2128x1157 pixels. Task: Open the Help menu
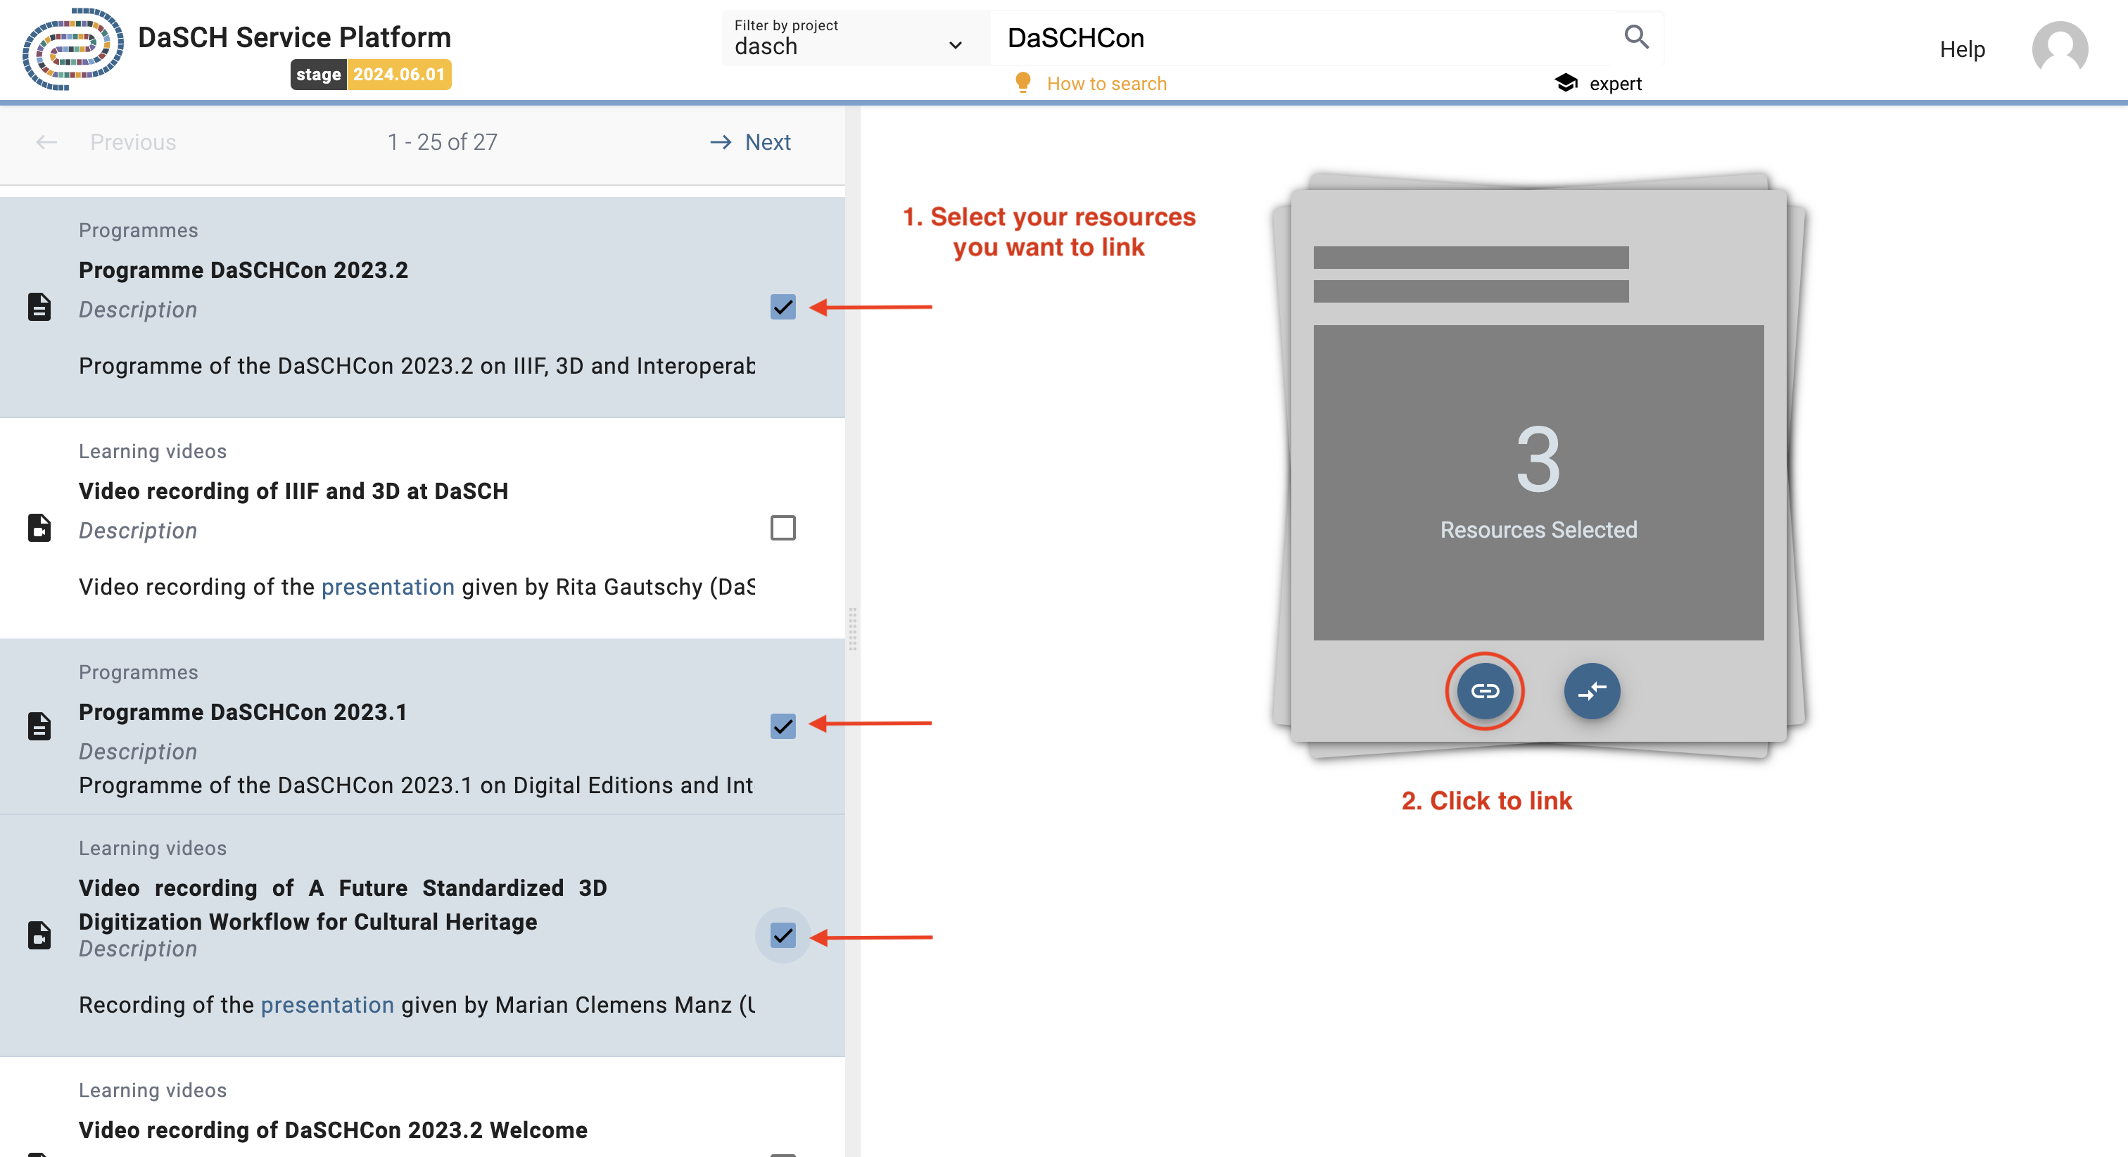pyautogui.click(x=1962, y=49)
